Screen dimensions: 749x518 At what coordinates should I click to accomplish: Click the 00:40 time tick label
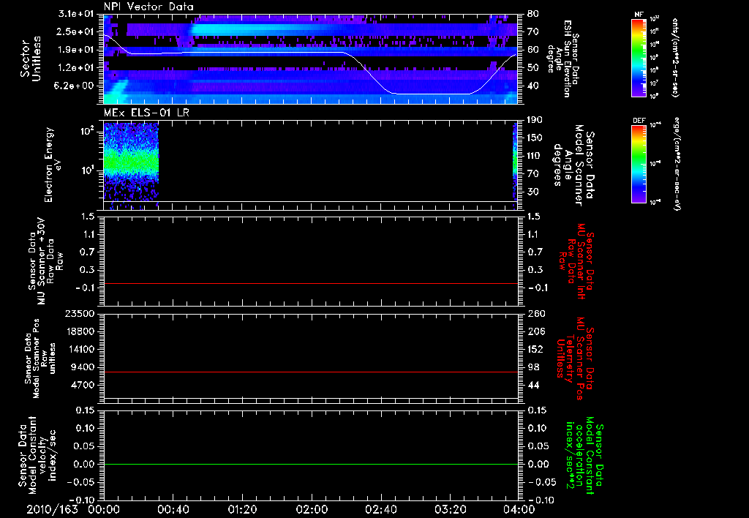pyautogui.click(x=173, y=509)
